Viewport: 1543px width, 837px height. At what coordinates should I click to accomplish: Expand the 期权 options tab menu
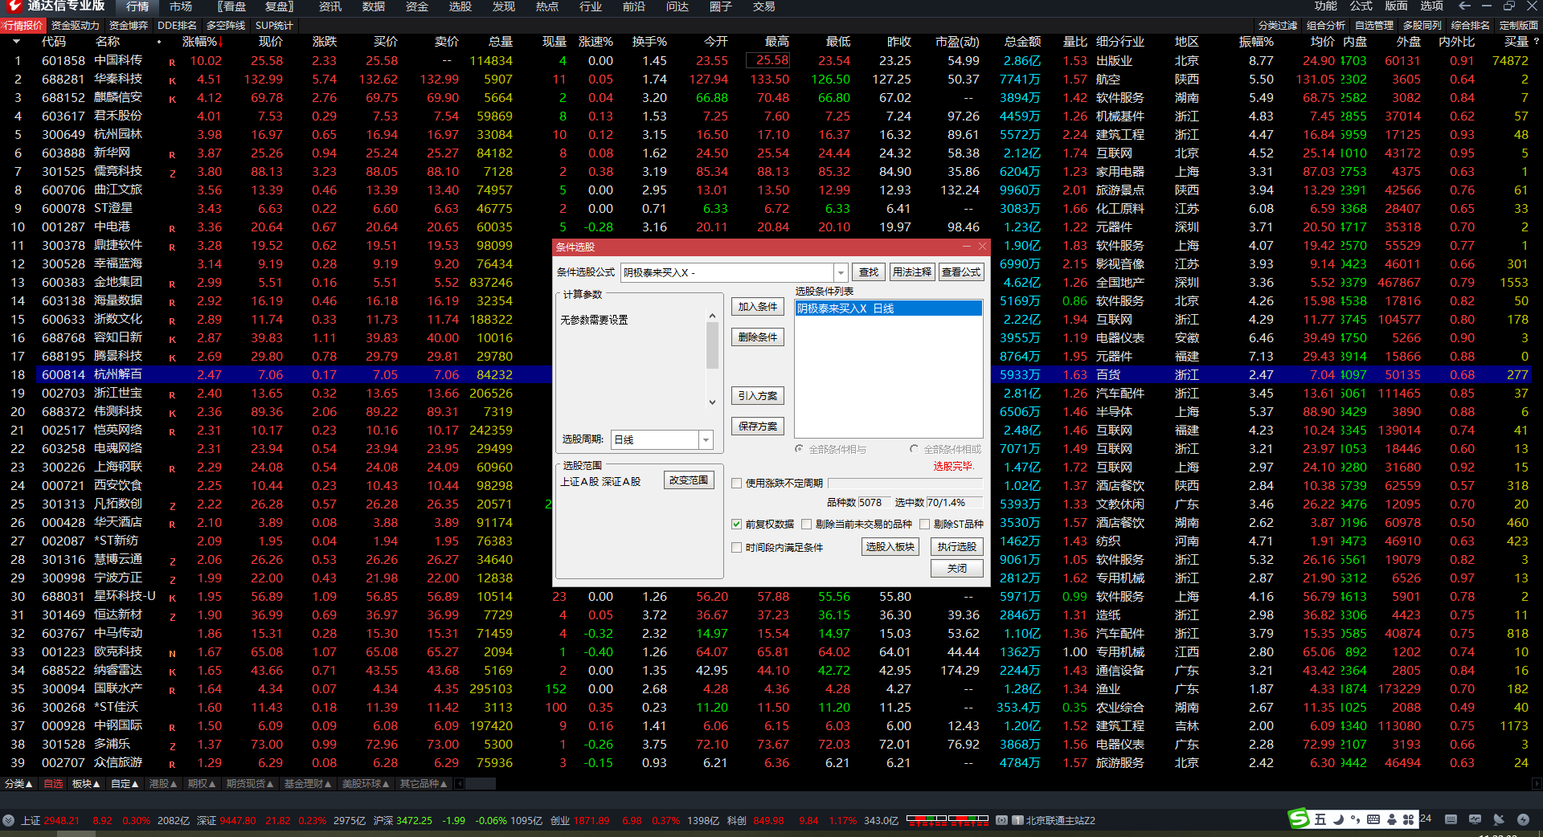coord(202,783)
